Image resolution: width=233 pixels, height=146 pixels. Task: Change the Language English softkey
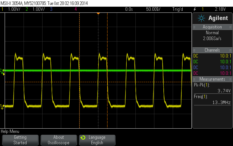(x=97, y=140)
